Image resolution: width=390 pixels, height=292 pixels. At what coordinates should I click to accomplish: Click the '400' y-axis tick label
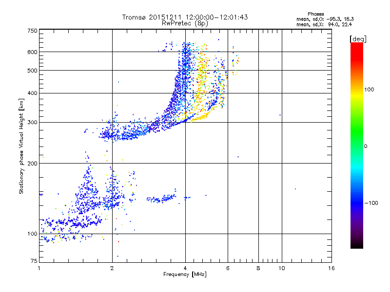pyautogui.click(x=32, y=93)
